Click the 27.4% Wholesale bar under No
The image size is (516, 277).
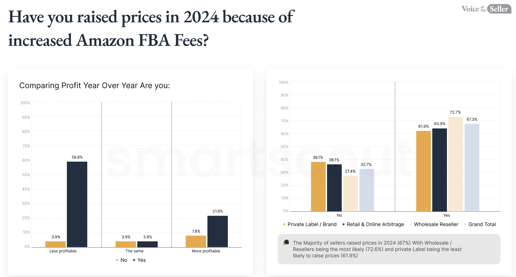pos(350,193)
